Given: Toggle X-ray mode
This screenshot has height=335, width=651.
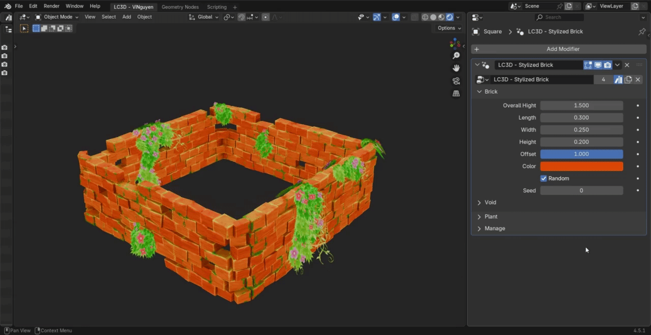Looking at the screenshot, I should pos(415,17).
